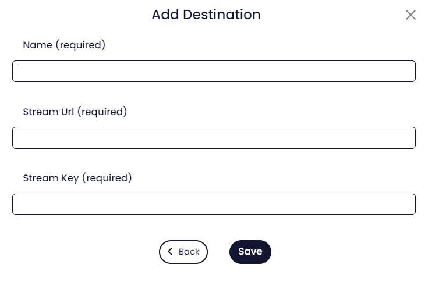Focus the Name input field

pos(214,71)
